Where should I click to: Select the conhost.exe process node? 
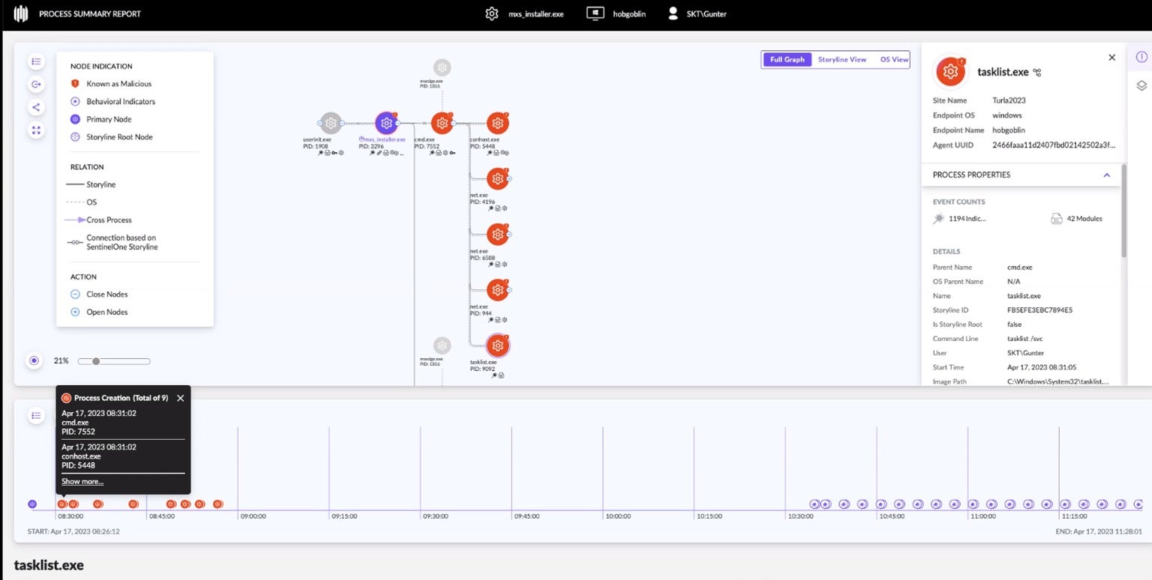[497, 124]
